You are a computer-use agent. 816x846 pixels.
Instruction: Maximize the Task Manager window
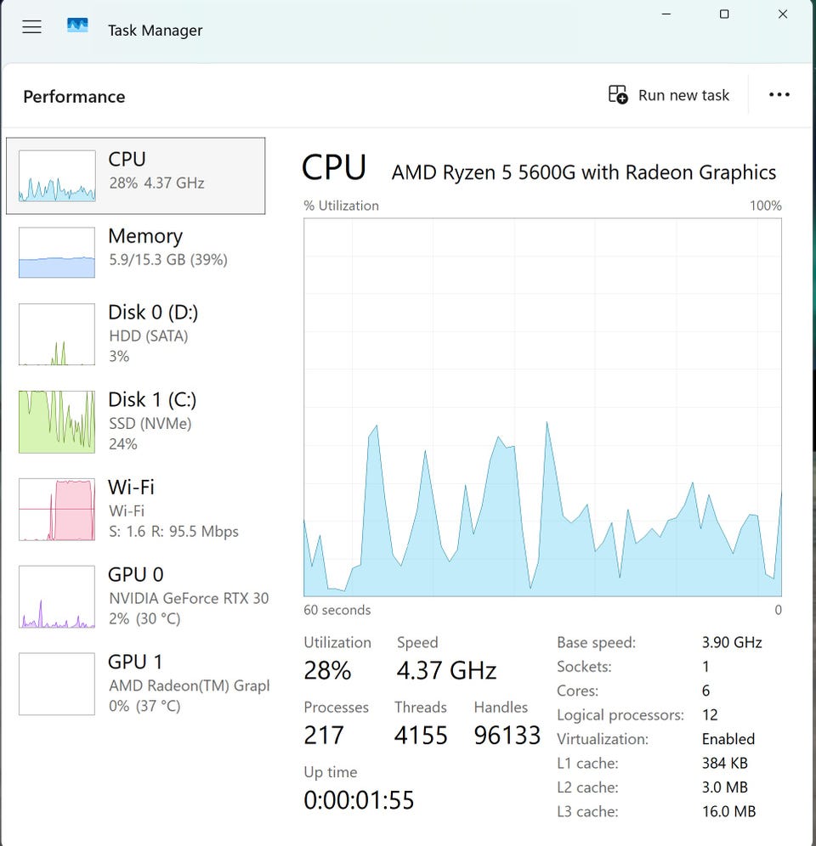click(x=724, y=14)
